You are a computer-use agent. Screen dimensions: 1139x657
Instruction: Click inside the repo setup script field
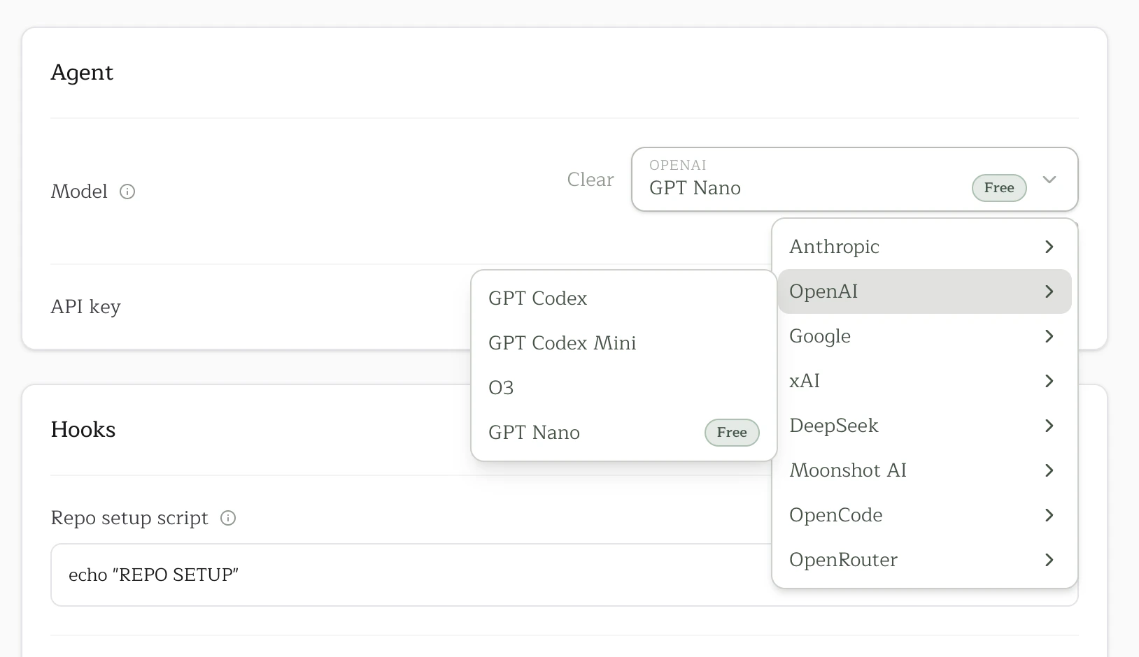[x=350, y=575]
